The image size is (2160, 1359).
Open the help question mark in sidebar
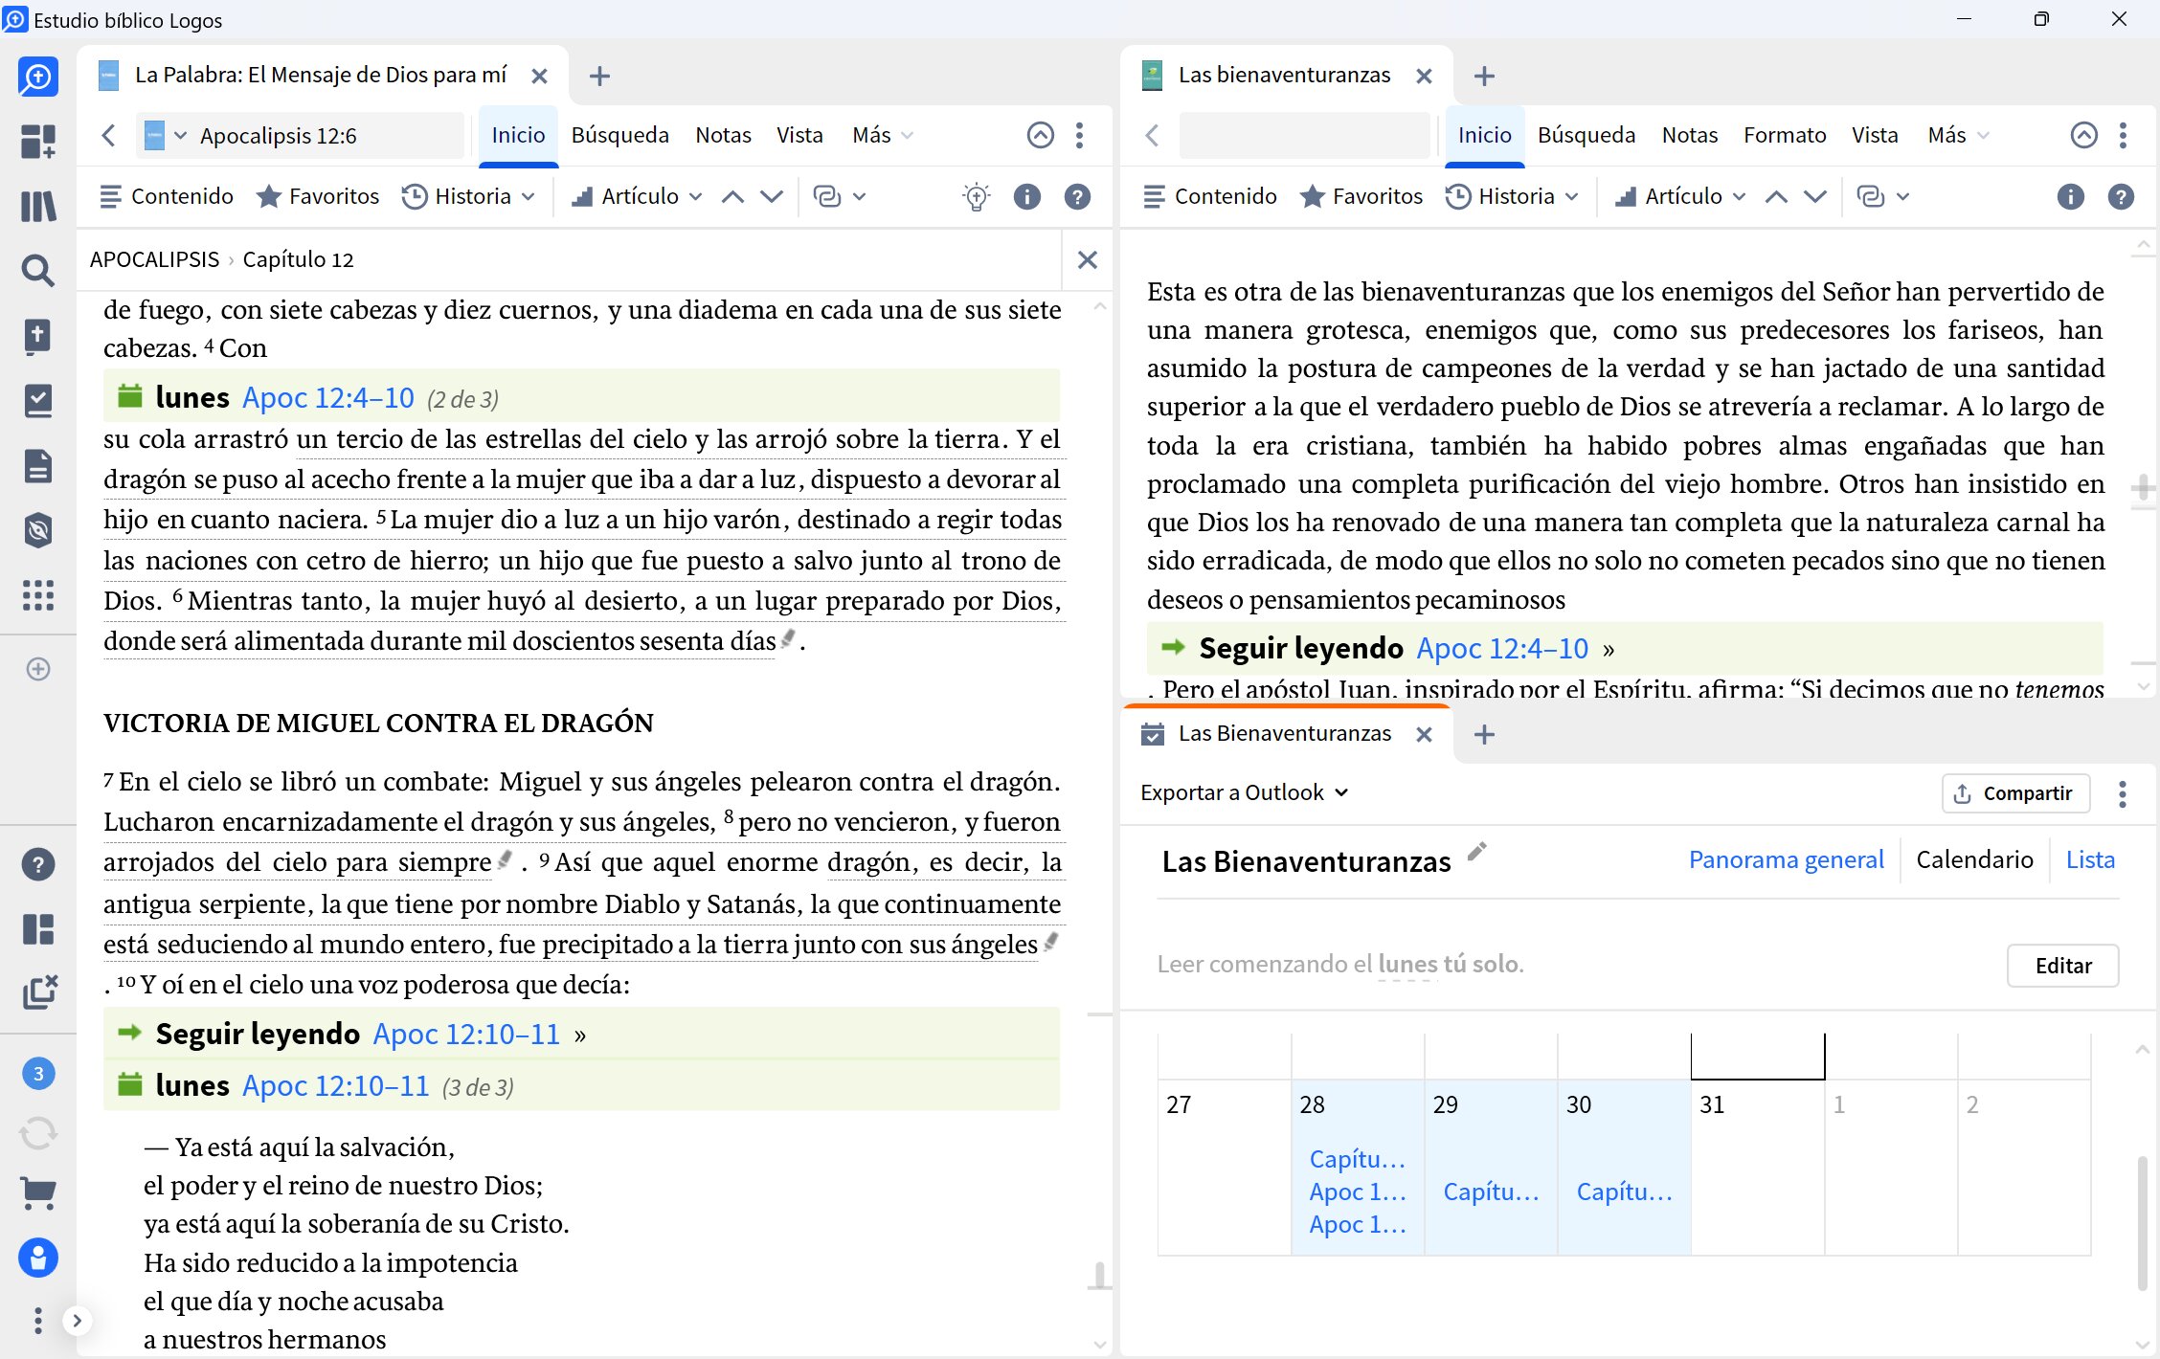tap(38, 864)
